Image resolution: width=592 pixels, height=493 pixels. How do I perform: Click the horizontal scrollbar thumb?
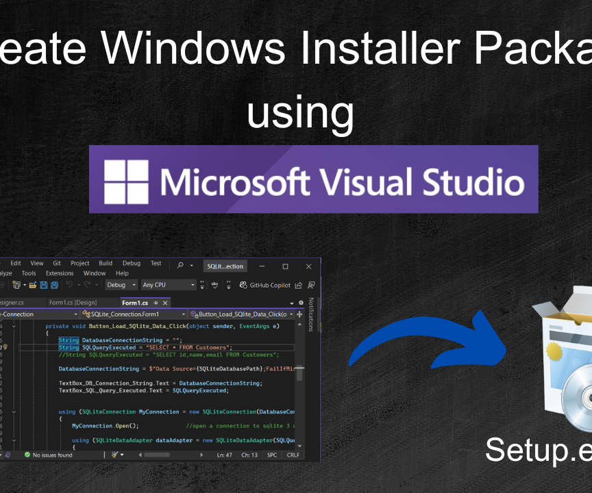point(157,455)
